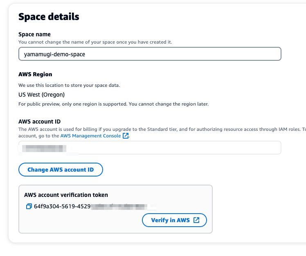This screenshot has height=256, width=306.
Task: Click the external-link icon beside AWS Management Console
Action: click(126, 136)
